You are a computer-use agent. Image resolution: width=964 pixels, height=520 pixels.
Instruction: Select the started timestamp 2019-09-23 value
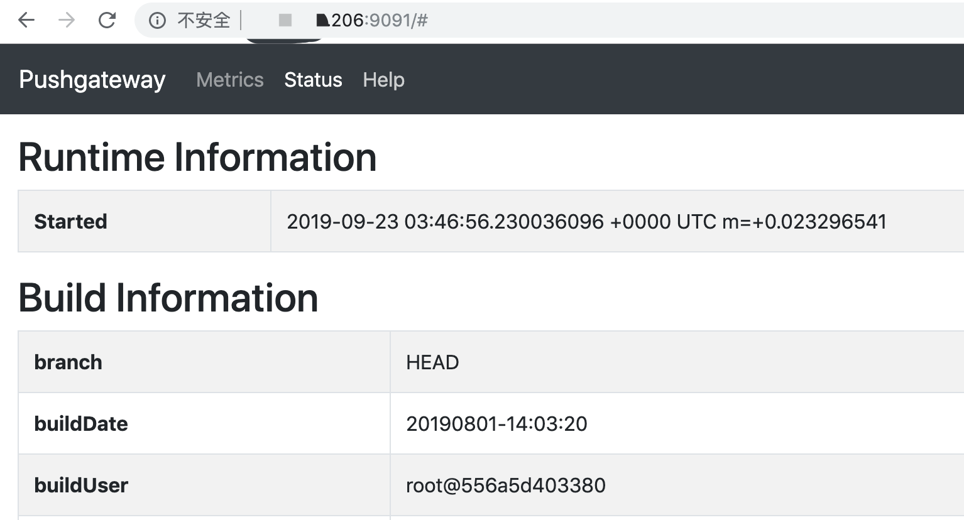pyautogui.click(x=586, y=222)
